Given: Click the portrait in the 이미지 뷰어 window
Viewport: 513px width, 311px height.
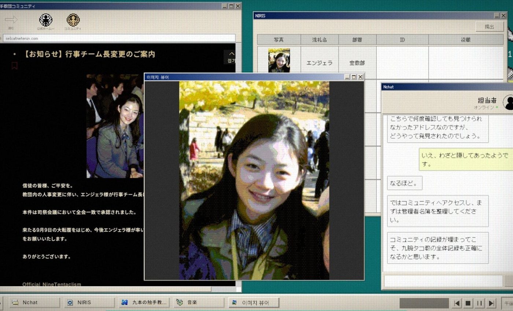Looking at the screenshot, I should coord(254,180).
